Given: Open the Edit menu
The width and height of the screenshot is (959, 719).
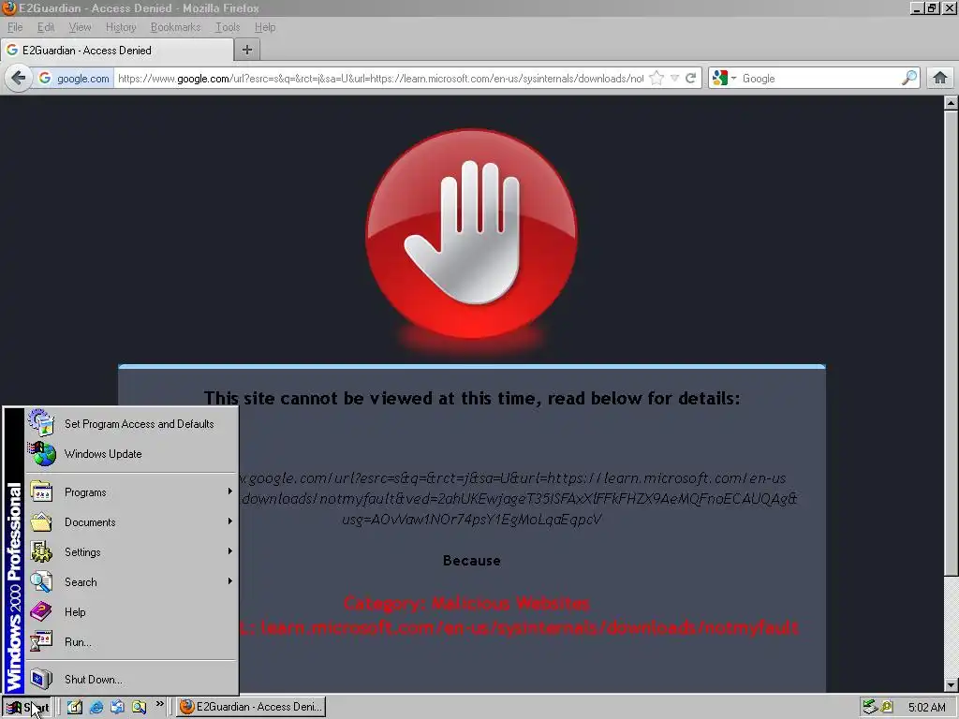Looking at the screenshot, I should tap(45, 27).
